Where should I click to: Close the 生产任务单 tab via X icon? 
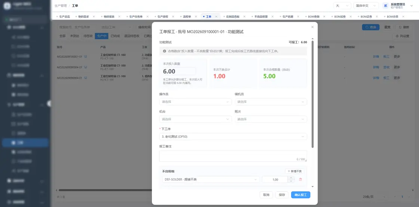pyautogui.click(x=147, y=16)
